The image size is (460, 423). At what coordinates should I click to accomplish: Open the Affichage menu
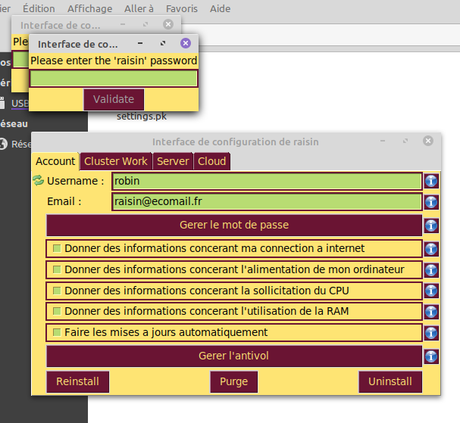click(89, 8)
